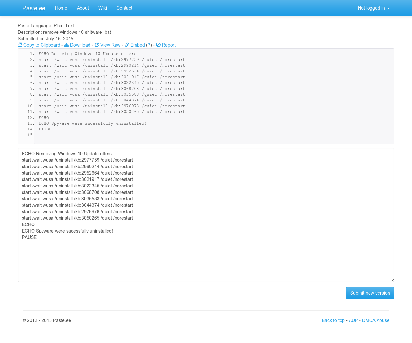The width and height of the screenshot is (412, 343).
Task: Click code line containing kb:2952664
Action: (x=112, y=71)
